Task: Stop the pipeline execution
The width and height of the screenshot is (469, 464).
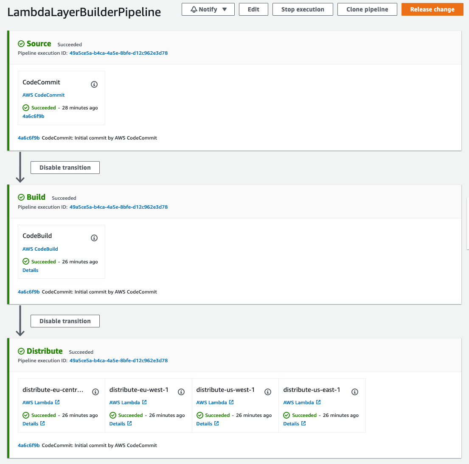Action: pyautogui.click(x=303, y=9)
